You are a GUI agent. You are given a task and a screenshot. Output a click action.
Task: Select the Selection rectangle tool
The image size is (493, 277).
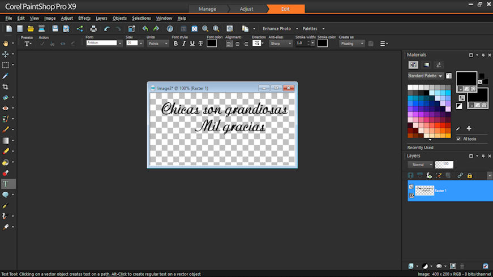pyautogui.click(x=6, y=65)
